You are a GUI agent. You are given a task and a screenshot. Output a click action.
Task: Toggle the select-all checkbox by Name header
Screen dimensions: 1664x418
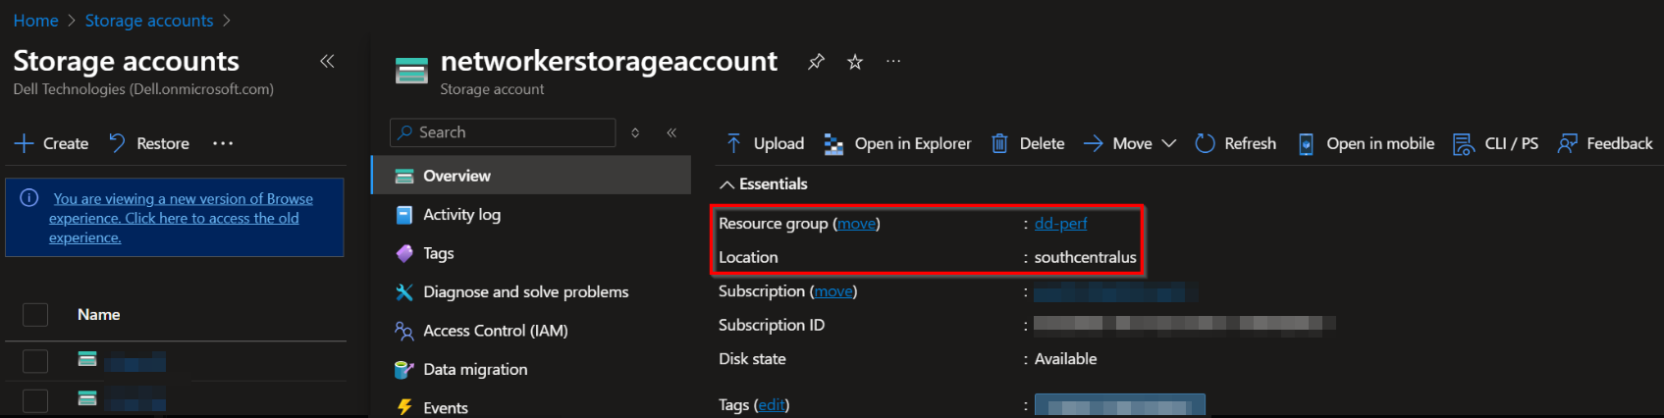35,314
